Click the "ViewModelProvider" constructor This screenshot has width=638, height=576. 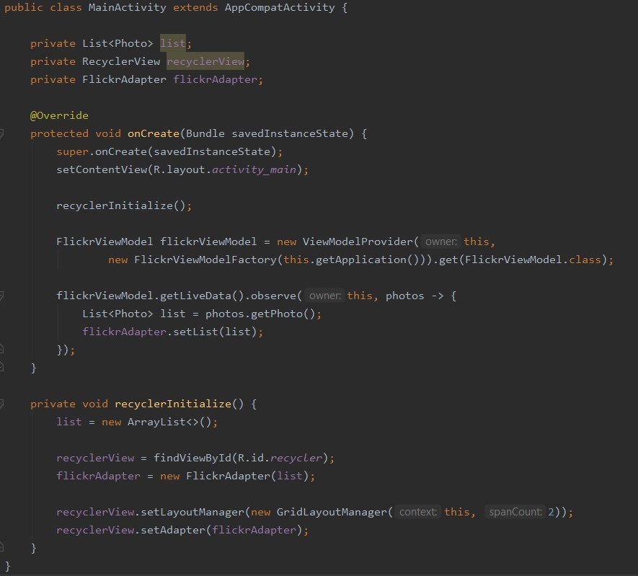[x=358, y=242]
